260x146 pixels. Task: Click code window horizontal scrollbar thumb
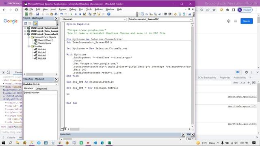point(75,129)
